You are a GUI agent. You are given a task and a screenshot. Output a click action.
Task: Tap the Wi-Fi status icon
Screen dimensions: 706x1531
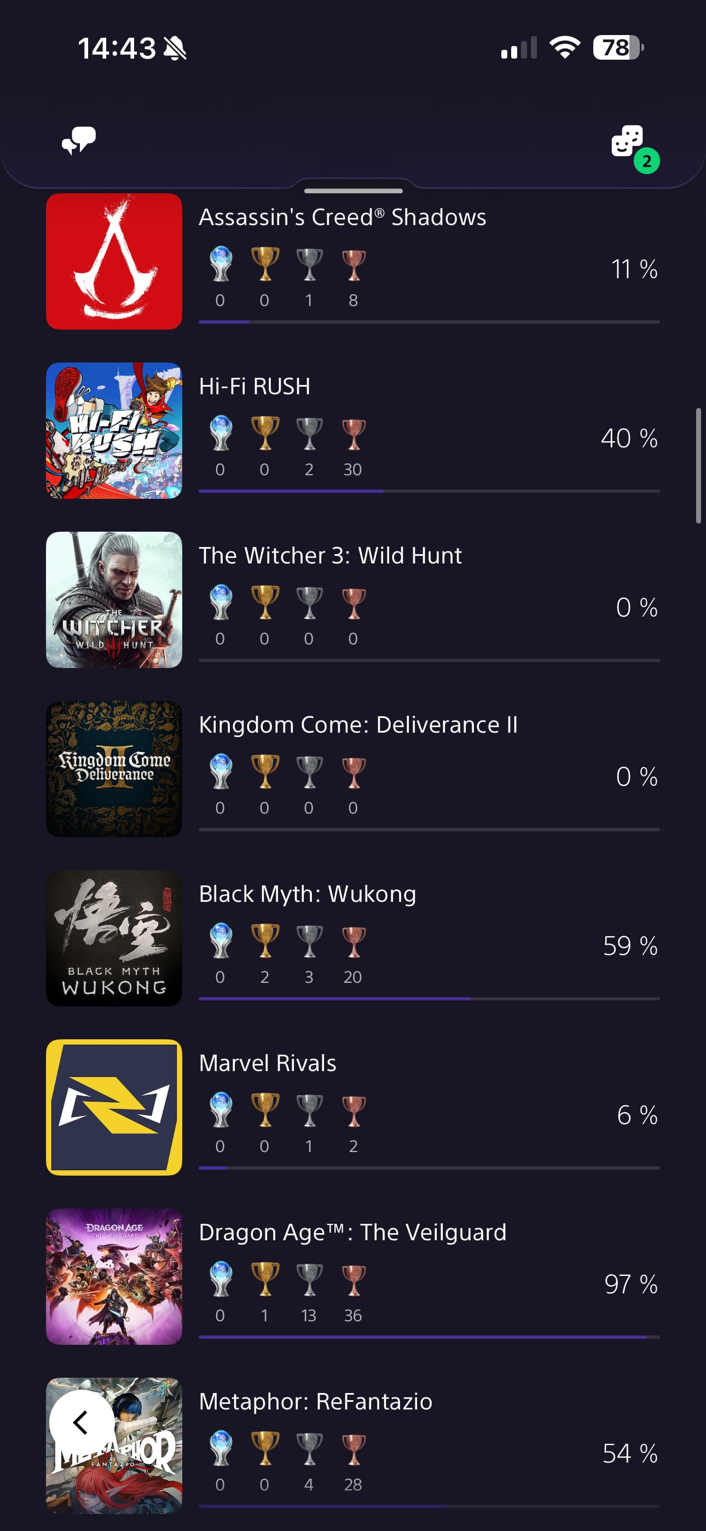coord(565,48)
